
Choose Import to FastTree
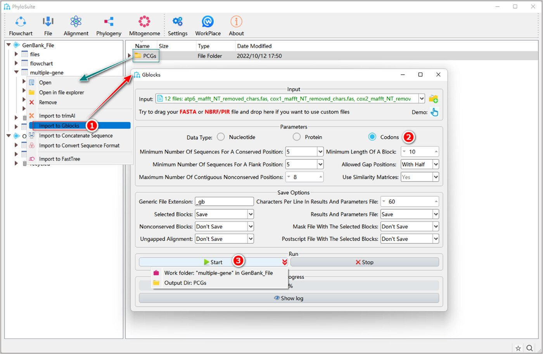coord(59,159)
